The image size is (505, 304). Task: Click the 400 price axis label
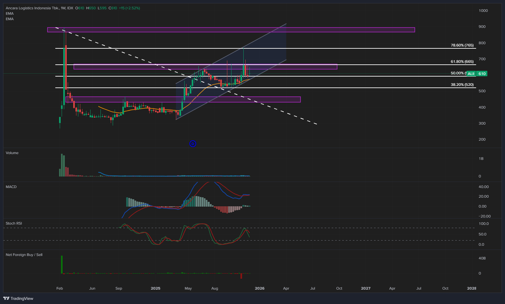point(482,107)
